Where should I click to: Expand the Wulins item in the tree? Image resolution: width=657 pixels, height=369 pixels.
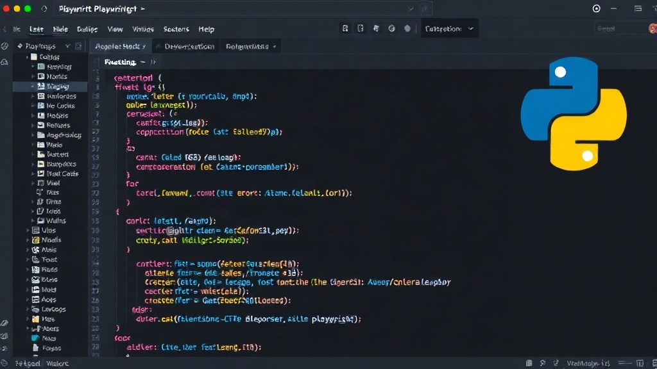[x=33, y=220]
